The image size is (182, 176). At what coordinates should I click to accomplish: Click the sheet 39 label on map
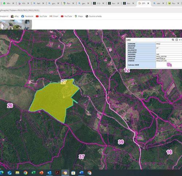pos(121,142)
